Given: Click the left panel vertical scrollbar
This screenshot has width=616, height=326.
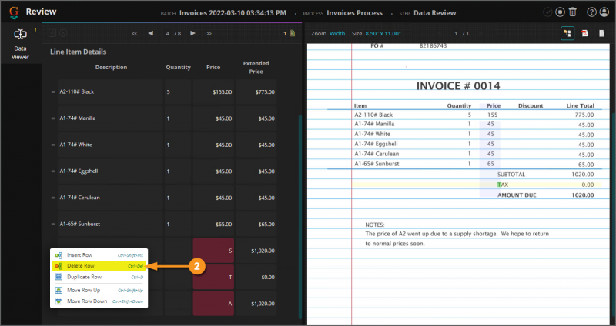Looking at the screenshot, I should pyautogui.click(x=300, y=216).
